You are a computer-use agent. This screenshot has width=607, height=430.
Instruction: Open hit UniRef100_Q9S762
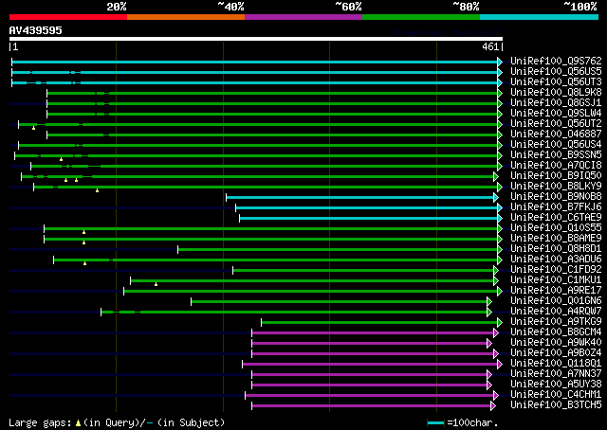556,62
